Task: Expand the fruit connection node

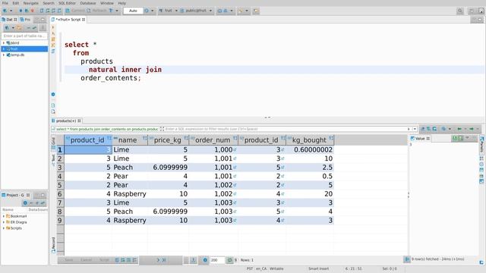Action: click(4, 49)
